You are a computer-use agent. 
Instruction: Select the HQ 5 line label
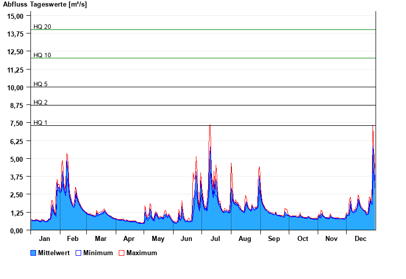point(41,84)
